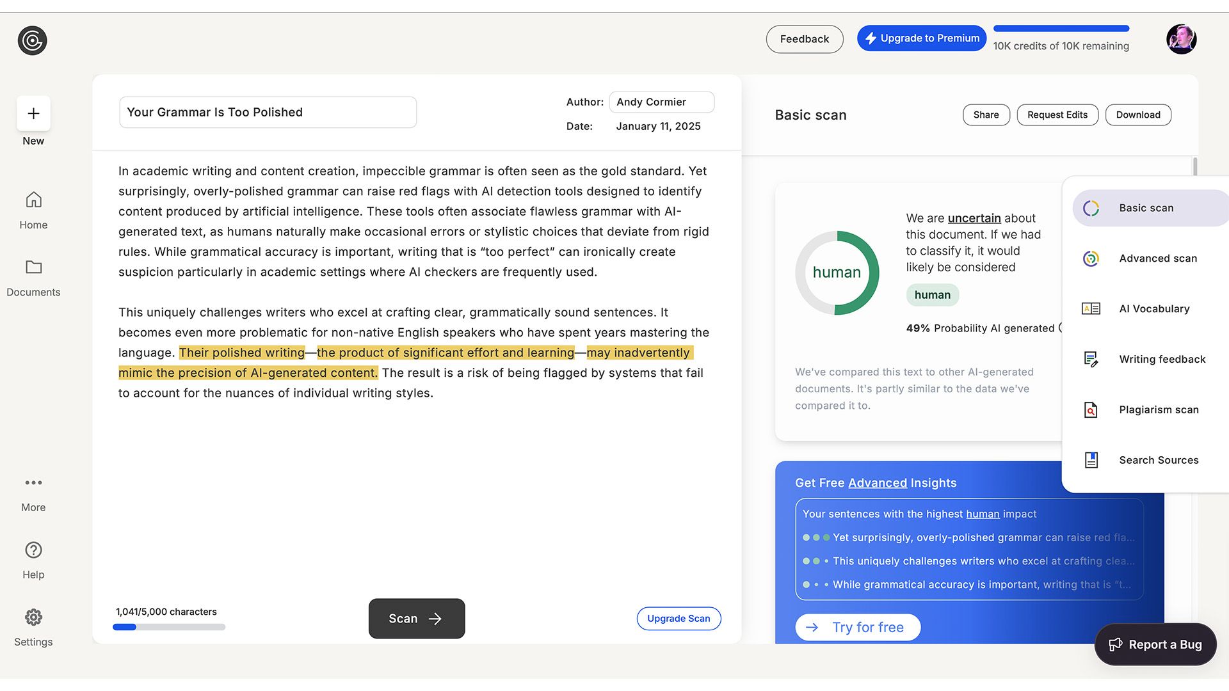Drag the character count progress slider
Screen dimensions: 1229x691
tap(169, 626)
